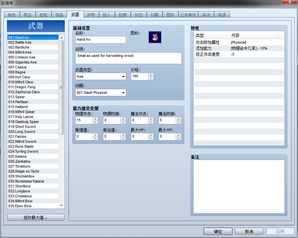Decrease 魔法防御 value with down arrow
298x238 pixels.
(178, 122)
